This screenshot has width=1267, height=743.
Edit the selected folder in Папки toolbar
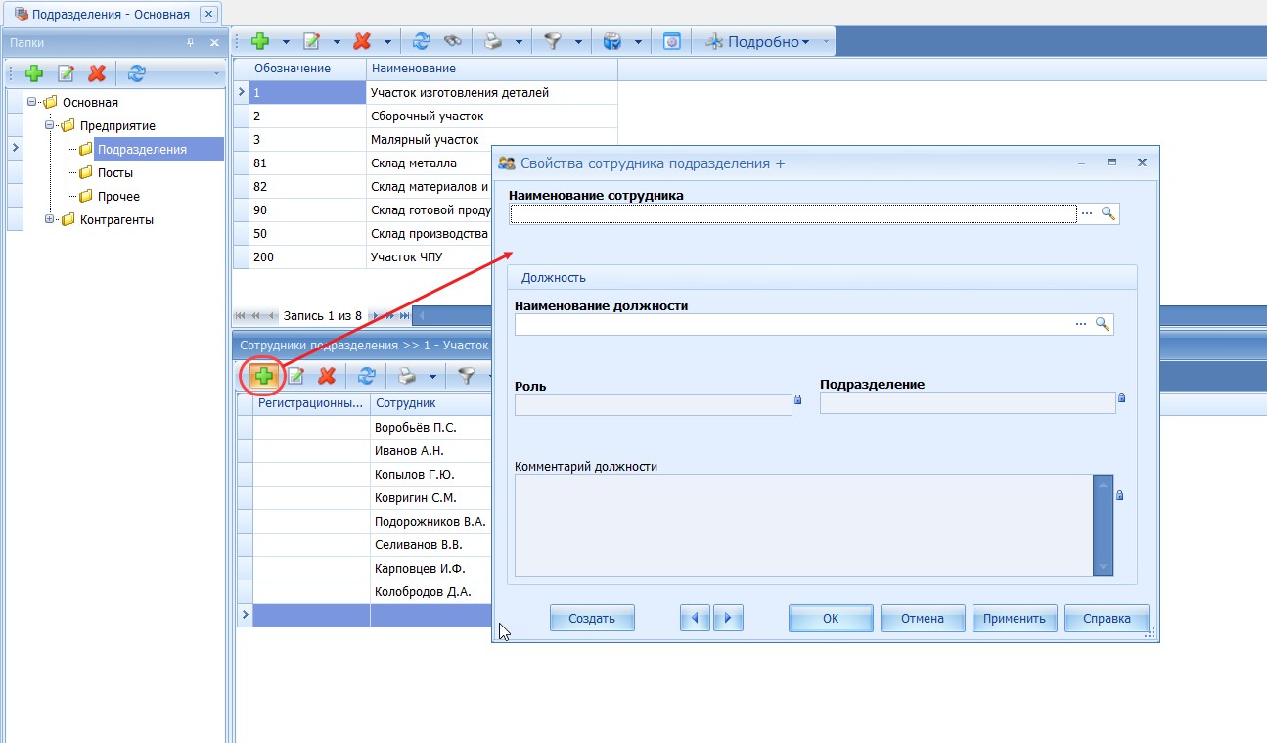pyautogui.click(x=66, y=73)
